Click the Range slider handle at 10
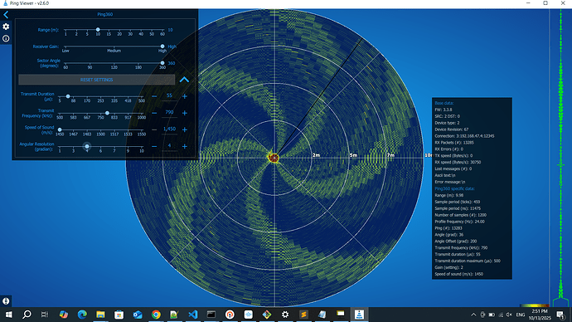Screen dimensions: 572x322 click(98, 30)
